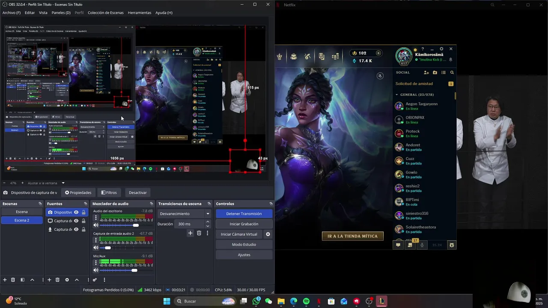Open source Filtros button

coord(109,192)
